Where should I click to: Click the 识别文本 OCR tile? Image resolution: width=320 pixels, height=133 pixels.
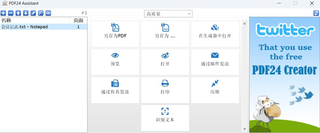pos(165,118)
